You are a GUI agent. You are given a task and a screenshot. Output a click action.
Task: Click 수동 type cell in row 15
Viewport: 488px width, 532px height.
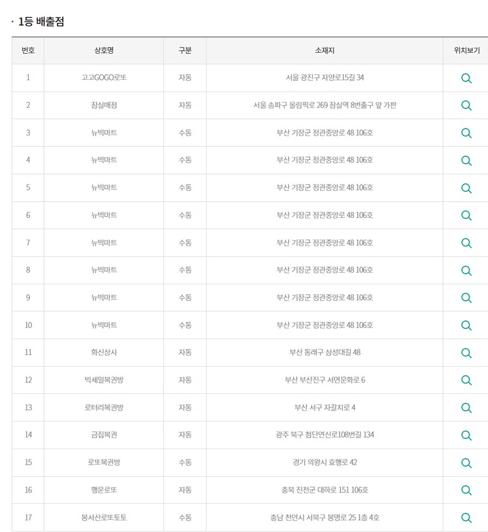click(185, 463)
